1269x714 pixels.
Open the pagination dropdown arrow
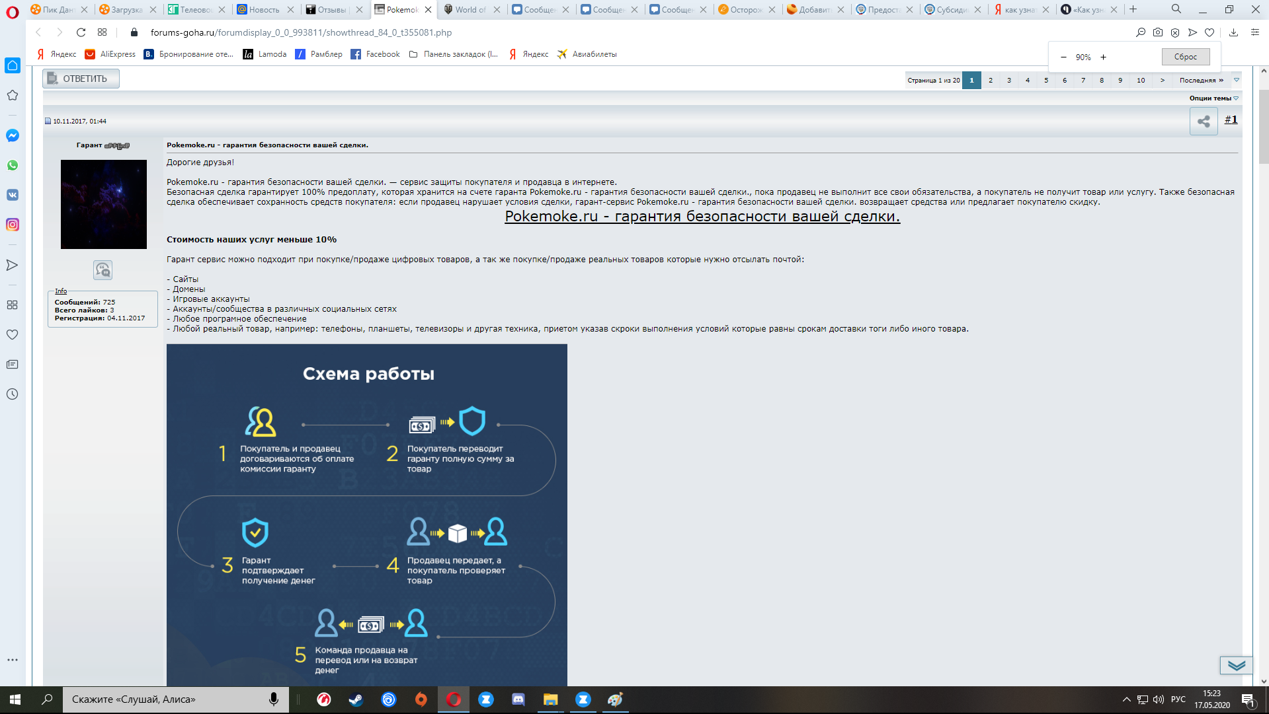pos(1237,80)
